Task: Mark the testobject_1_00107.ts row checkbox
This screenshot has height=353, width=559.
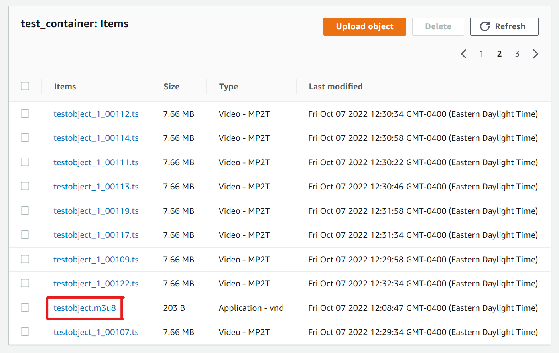Action: click(x=25, y=332)
